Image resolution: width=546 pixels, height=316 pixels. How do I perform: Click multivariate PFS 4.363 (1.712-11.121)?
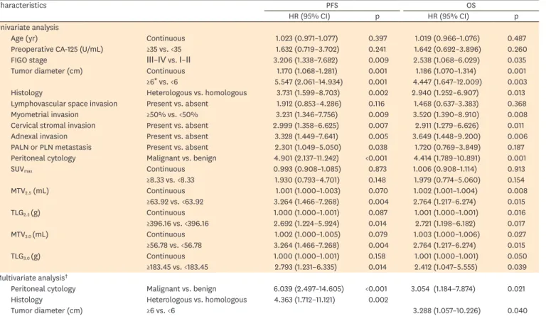(304, 300)
